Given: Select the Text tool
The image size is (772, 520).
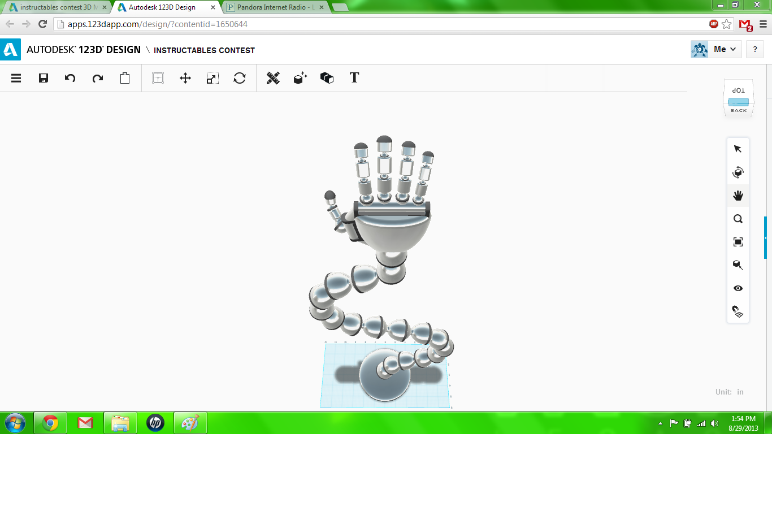Looking at the screenshot, I should (x=354, y=78).
